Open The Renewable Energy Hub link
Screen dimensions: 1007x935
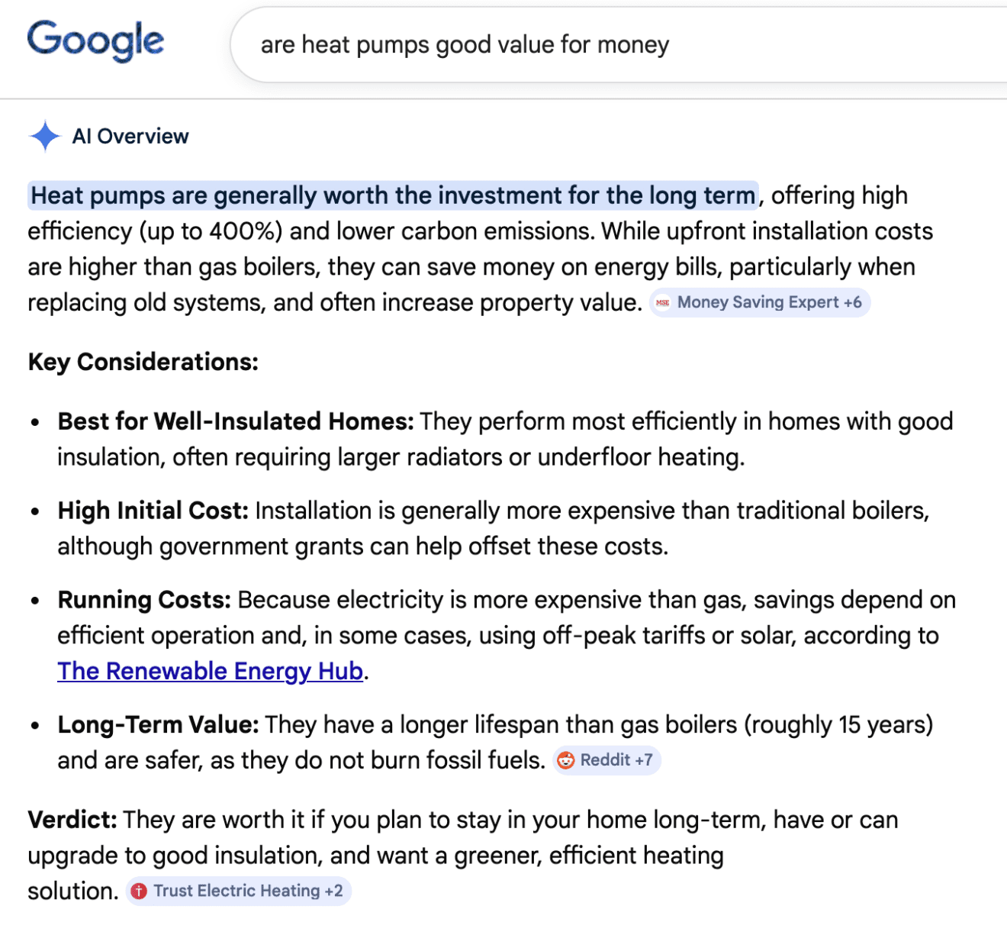click(210, 671)
